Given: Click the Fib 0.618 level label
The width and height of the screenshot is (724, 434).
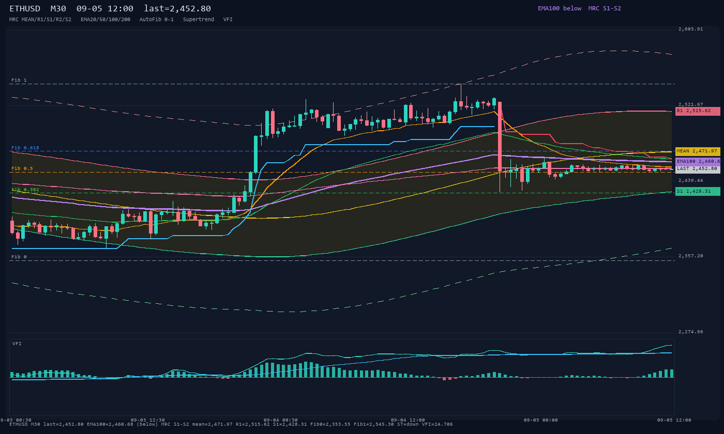Looking at the screenshot, I should tap(25, 148).
